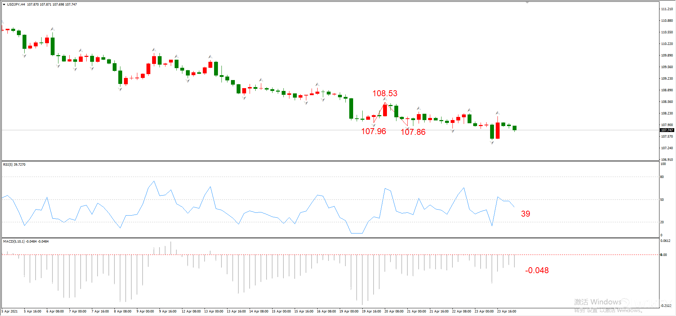This screenshot has width=676, height=316.
Task: Click the chart shift triangle marker on top edge
Action: click(x=527, y=2)
